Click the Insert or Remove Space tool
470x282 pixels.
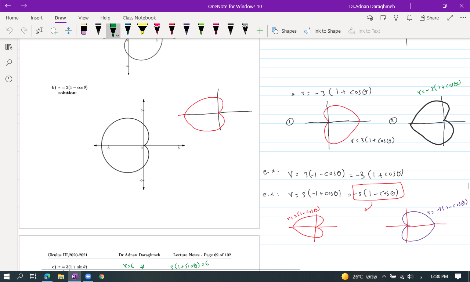coord(68,31)
